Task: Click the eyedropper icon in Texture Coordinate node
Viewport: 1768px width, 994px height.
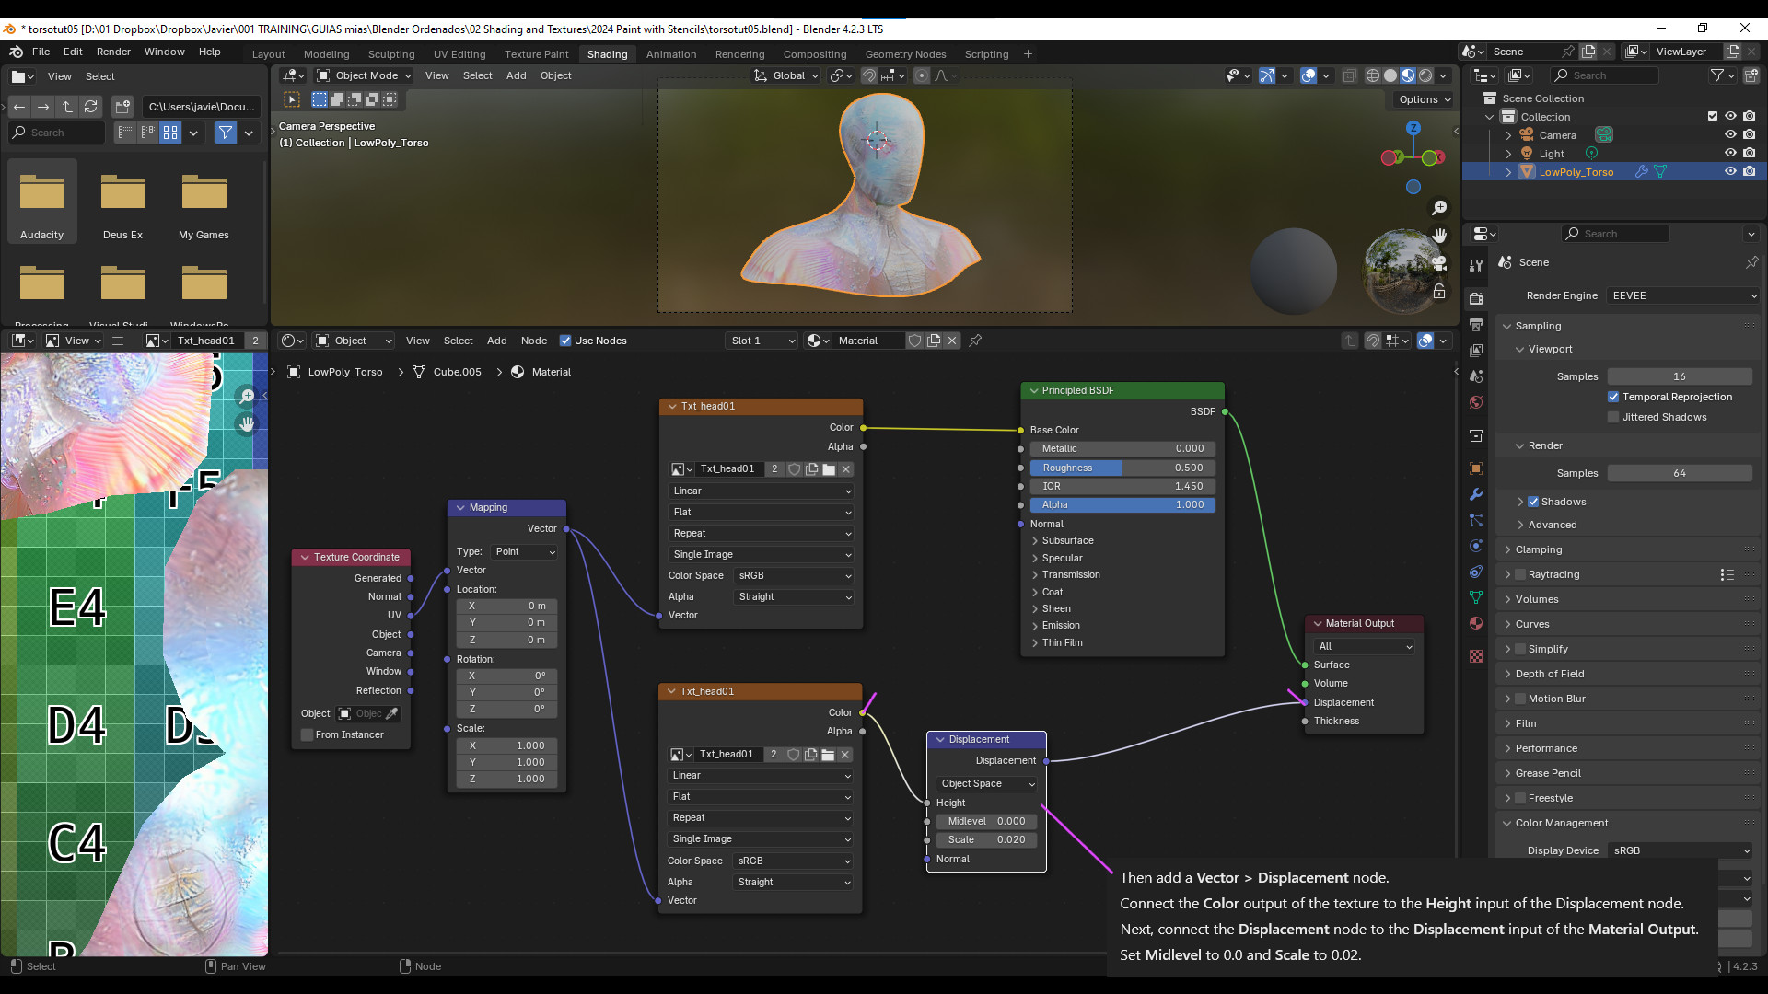Action: [x=391, y=714]
